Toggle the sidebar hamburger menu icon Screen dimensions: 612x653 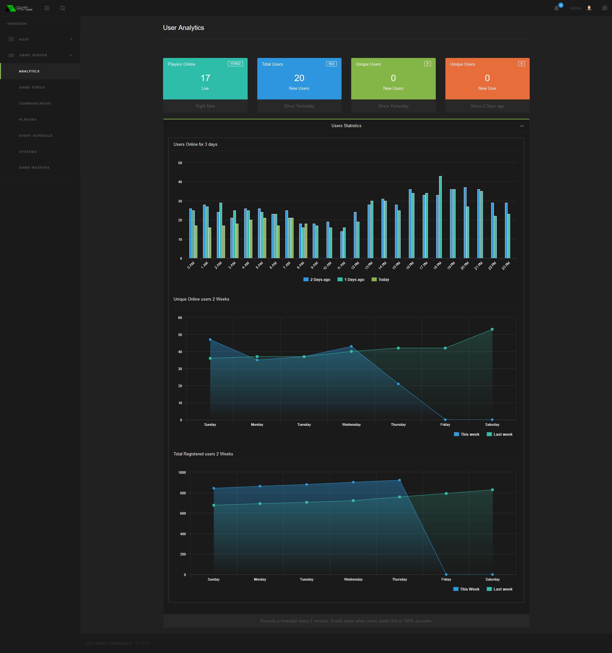click(47, 8)
